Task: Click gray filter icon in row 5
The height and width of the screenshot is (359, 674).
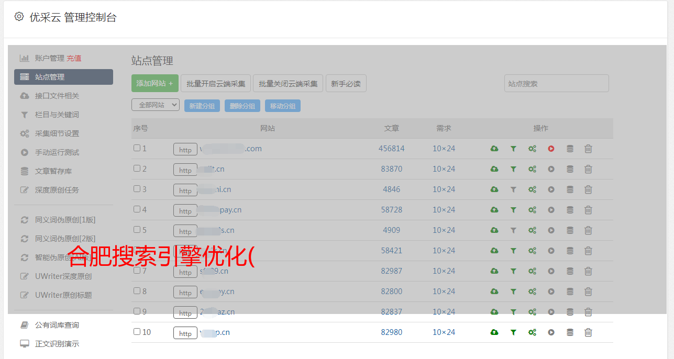Action: [513, 230]
